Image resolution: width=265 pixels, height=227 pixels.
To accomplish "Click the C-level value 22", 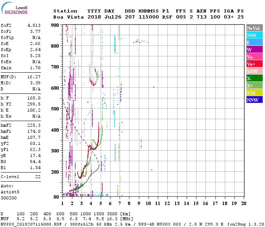I will pos(38,177).
